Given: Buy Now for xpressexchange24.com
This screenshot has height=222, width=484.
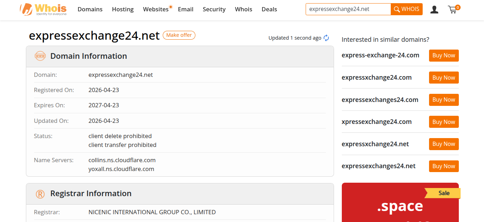Looking at the screenshot, I should (444, 122).
